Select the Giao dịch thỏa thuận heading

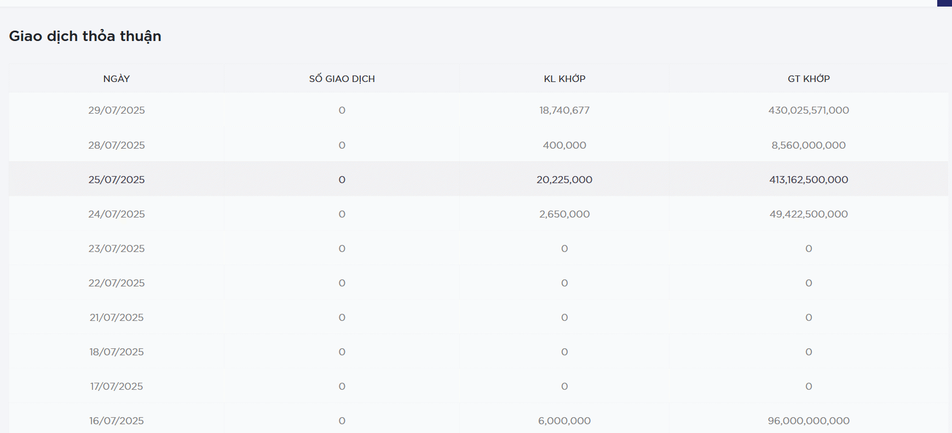click(x=85, y=36)
